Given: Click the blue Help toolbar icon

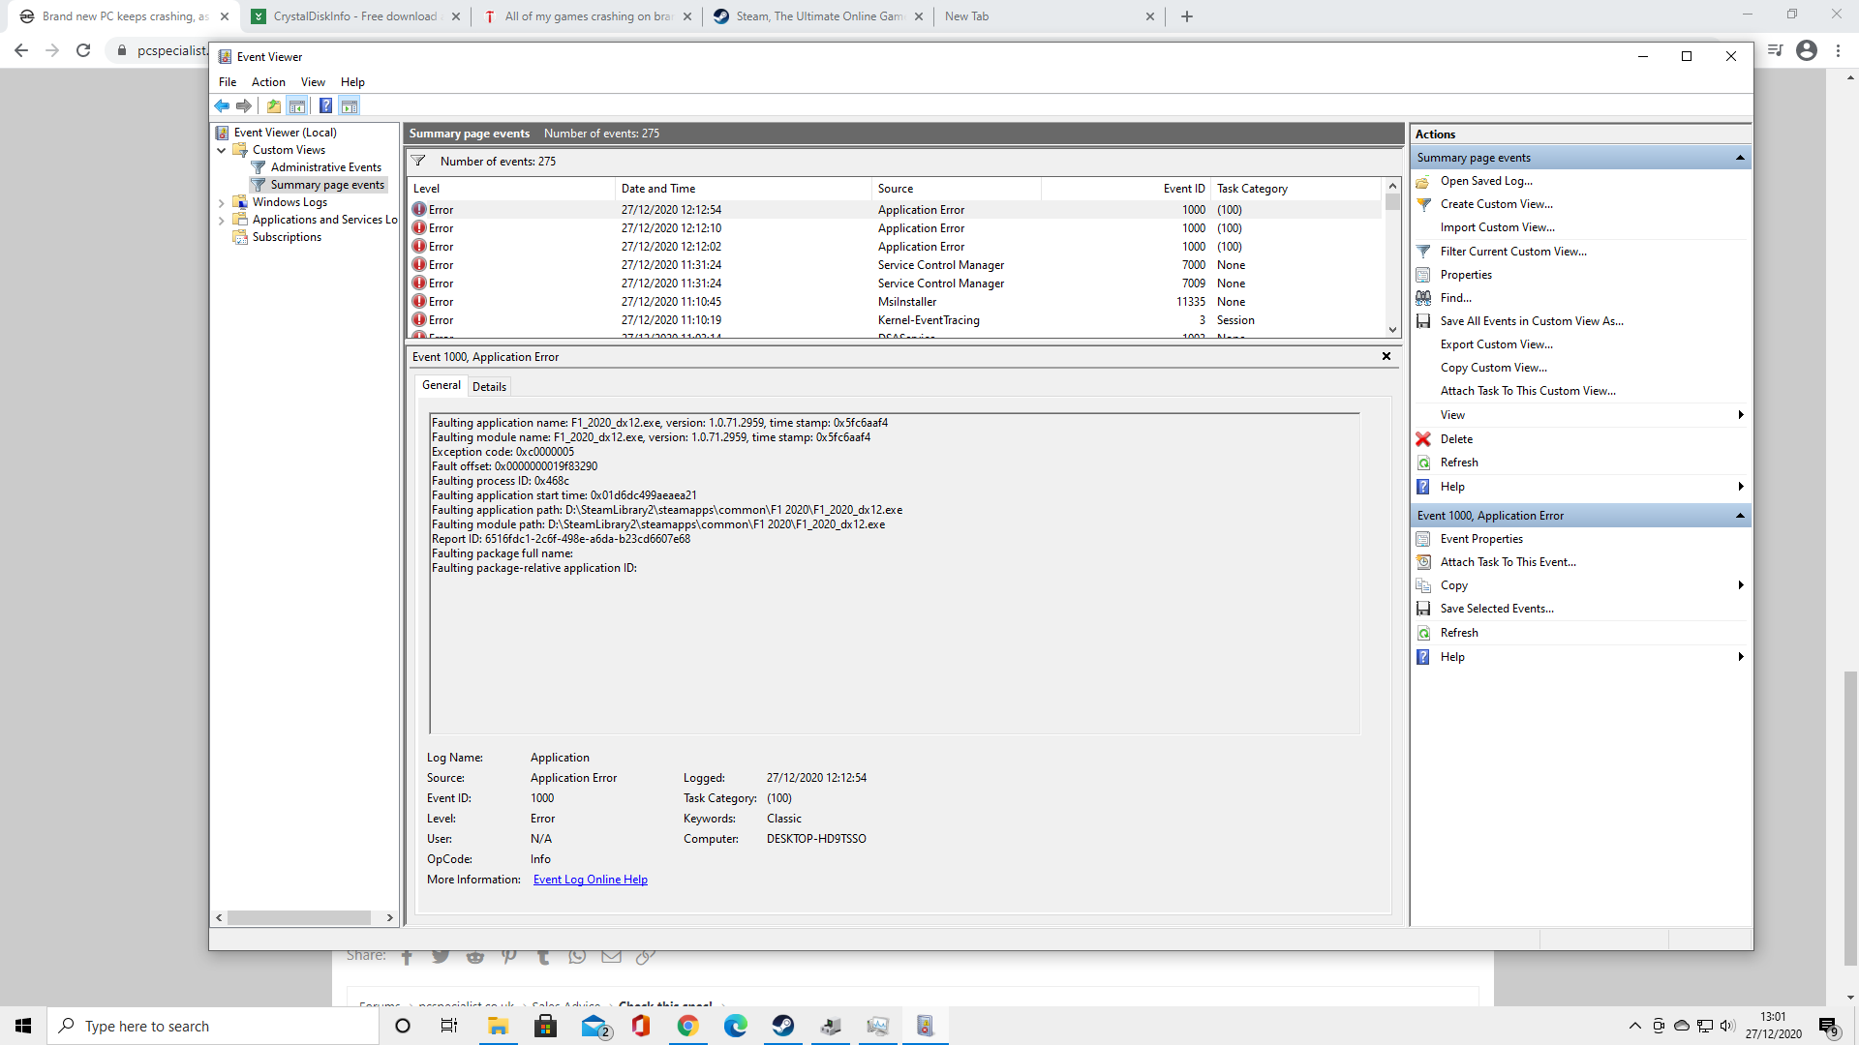Looking at the screenshot, I should point(326,106).
